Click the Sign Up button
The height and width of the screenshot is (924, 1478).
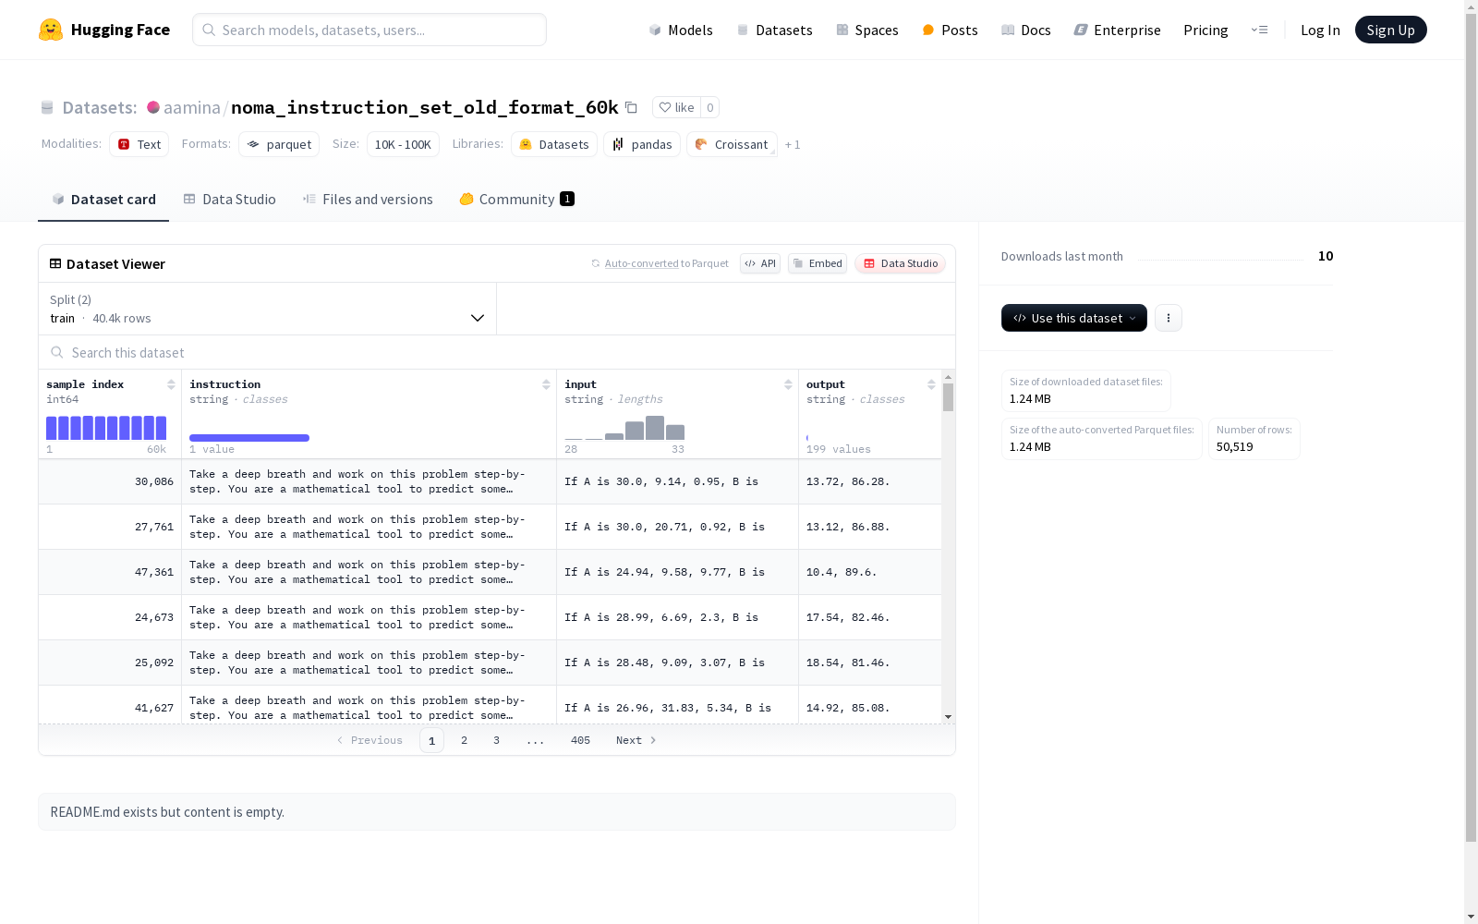coord(1390,30)
